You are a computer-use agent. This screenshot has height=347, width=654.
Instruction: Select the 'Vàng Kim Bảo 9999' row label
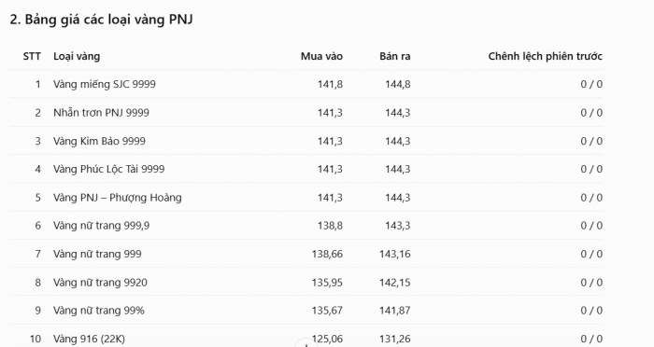tap(99, 141)
